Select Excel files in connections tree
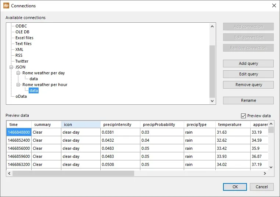This screenshot has width=280, height=197. 24,38
